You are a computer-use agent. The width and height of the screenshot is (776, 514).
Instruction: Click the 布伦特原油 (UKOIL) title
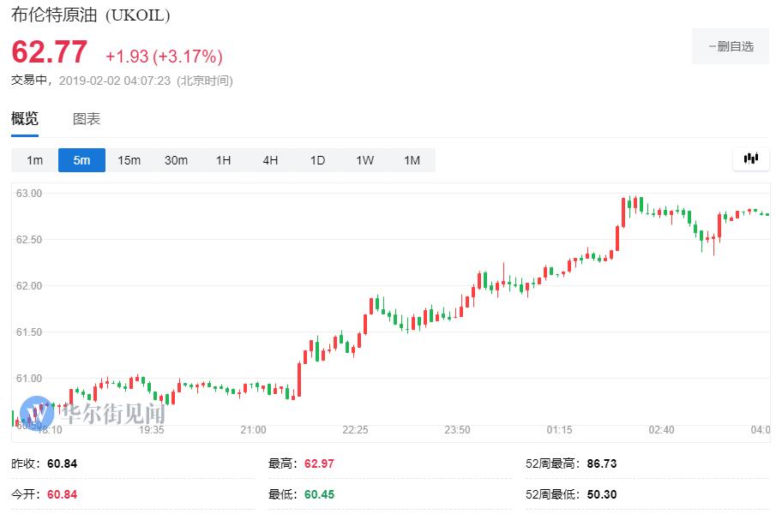click(91, 15)
